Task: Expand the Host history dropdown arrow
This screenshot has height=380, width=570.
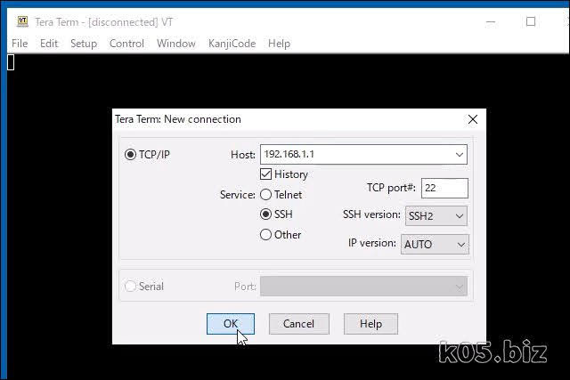Action: pyautogui.click(x=460, y=154)
